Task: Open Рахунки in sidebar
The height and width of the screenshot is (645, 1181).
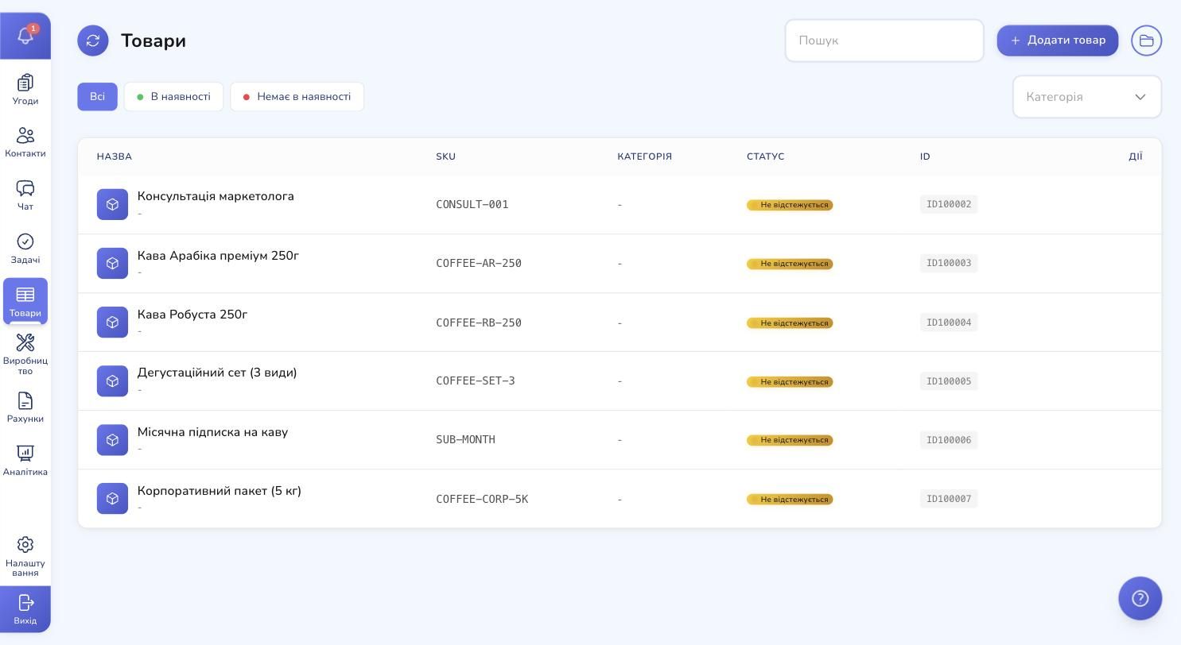Action: (25, 407)
